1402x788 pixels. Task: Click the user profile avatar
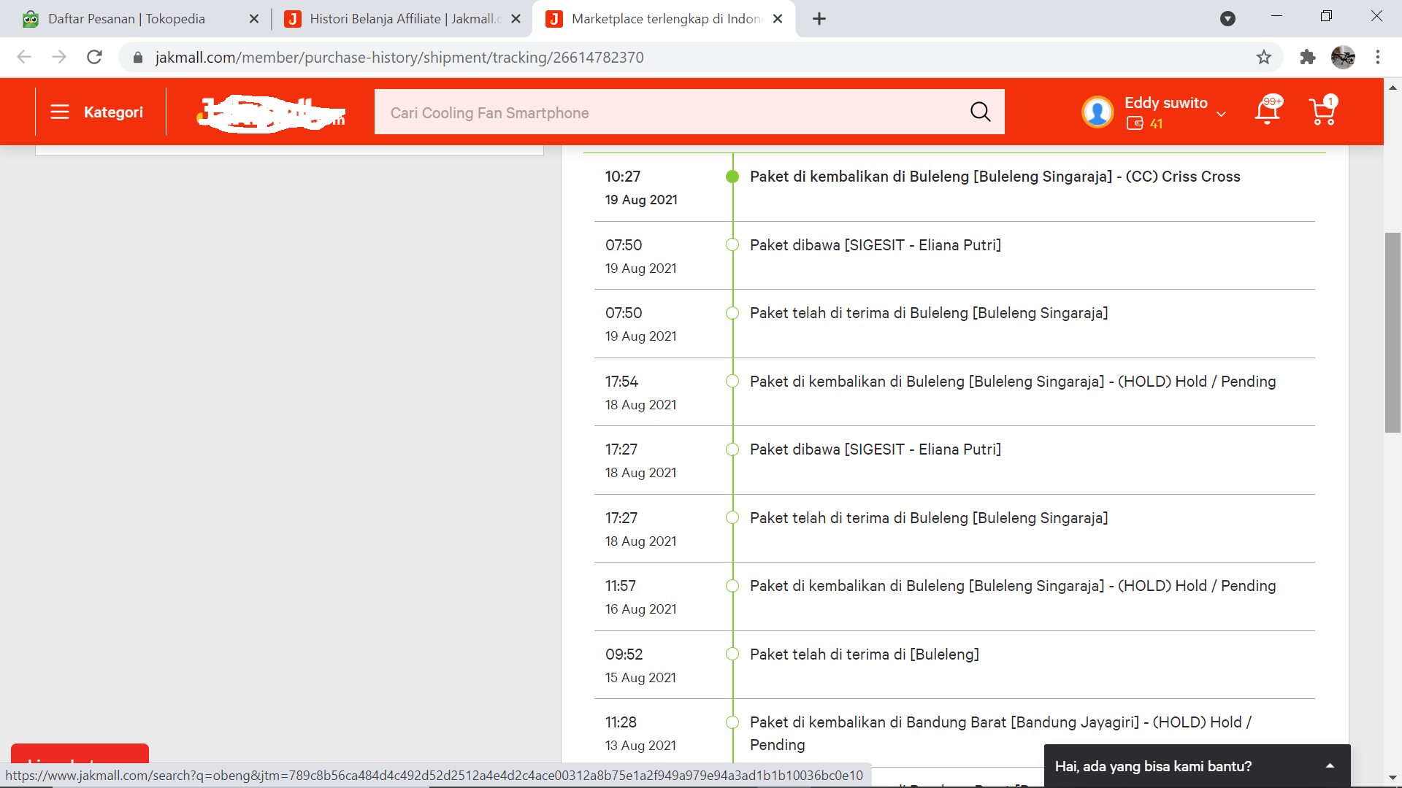(x=1097, y=112)
